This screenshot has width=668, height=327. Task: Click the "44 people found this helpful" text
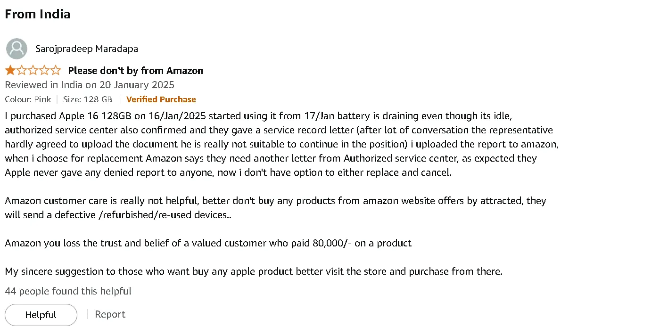(x=68, y=291)
